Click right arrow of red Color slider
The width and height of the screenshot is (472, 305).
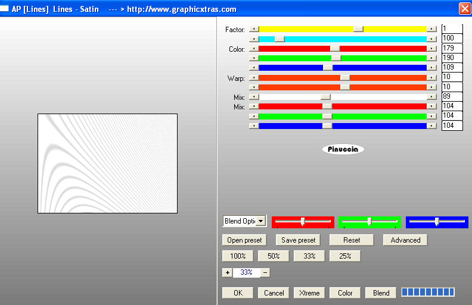tap(431, 49)
